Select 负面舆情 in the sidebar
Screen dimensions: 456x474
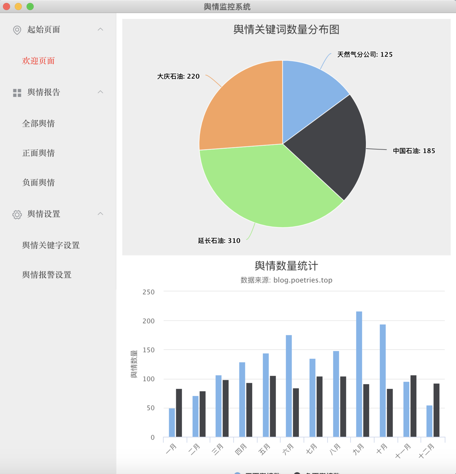point(38,182)
